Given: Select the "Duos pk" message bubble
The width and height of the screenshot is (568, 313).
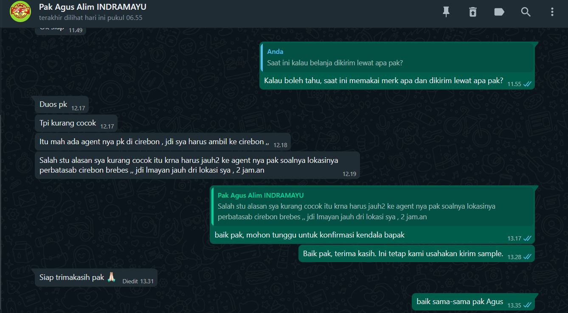Looking at the screenshot, I should (x=62, y=105).
